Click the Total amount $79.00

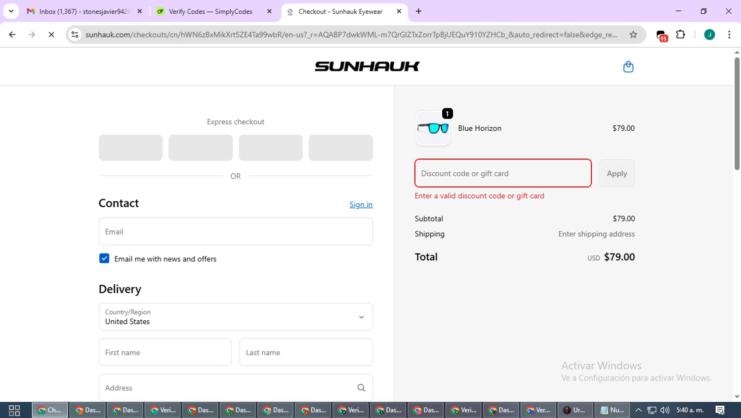[x=619, y=257]
